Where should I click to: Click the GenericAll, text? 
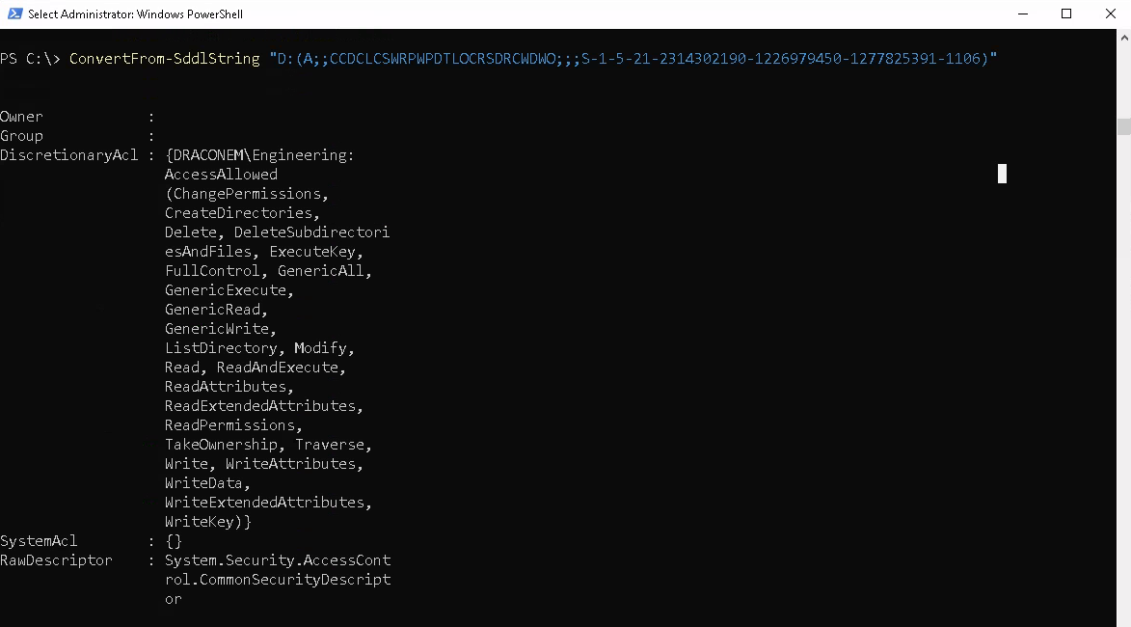[x=325, y=271]
